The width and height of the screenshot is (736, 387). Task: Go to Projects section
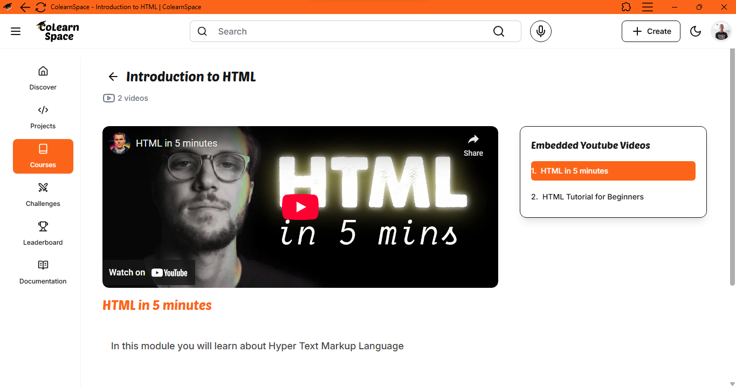click(x=43, y=118)
